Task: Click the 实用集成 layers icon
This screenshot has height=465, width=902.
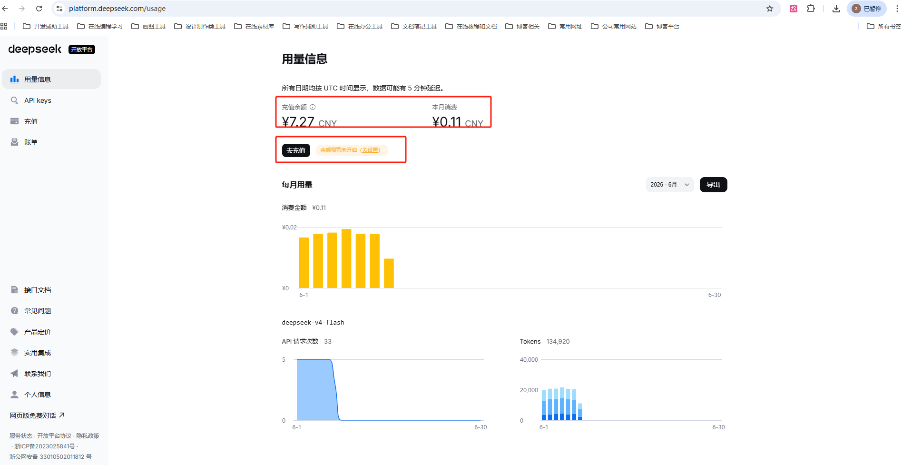Action: [x=15, y=353]
